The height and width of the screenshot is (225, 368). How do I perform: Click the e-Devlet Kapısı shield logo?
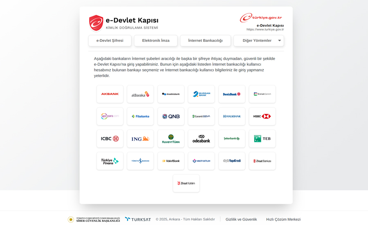click(96, 23)
